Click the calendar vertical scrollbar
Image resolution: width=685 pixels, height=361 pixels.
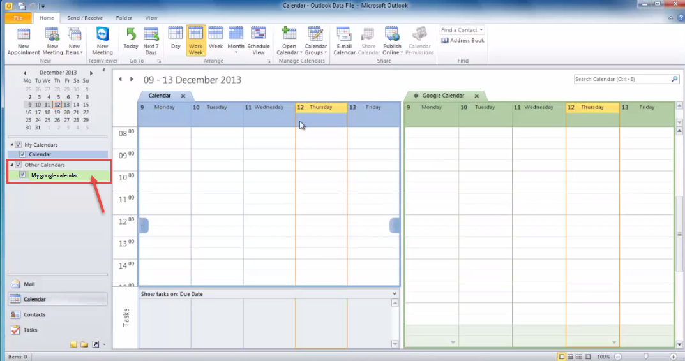point(679,233)
